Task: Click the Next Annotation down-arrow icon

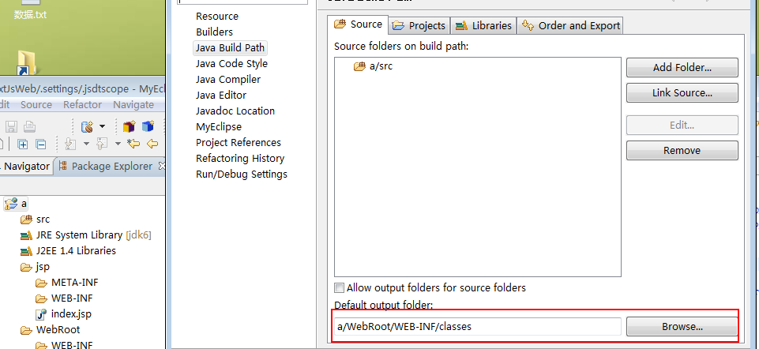Action: tap(70, 144)
